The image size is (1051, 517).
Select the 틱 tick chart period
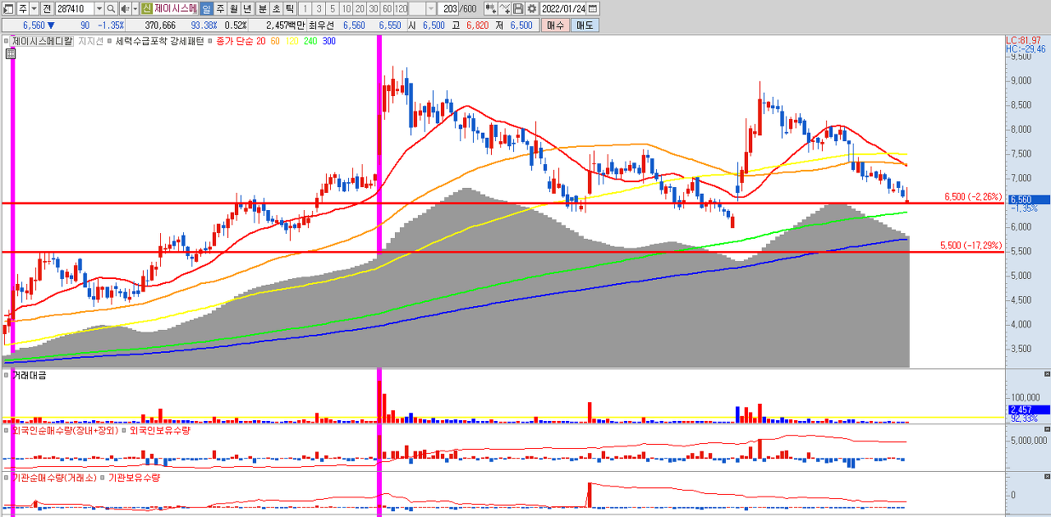(x=290, y=9)
